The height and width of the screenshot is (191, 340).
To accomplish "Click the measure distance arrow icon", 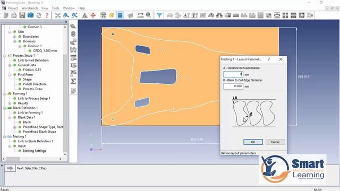I will (140, 15).
